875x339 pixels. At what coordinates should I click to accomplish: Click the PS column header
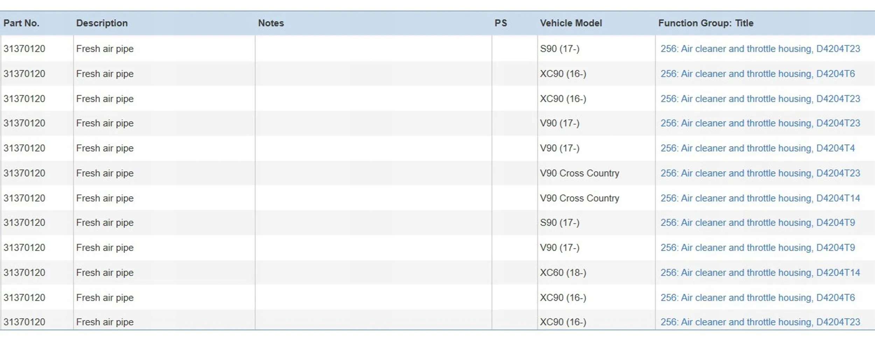tap(500, 23)
